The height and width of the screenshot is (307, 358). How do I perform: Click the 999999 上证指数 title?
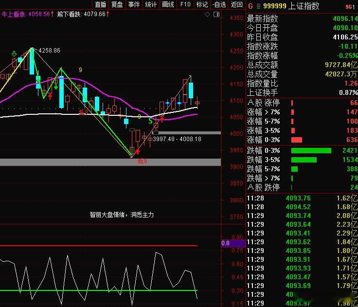click(291, 6)
